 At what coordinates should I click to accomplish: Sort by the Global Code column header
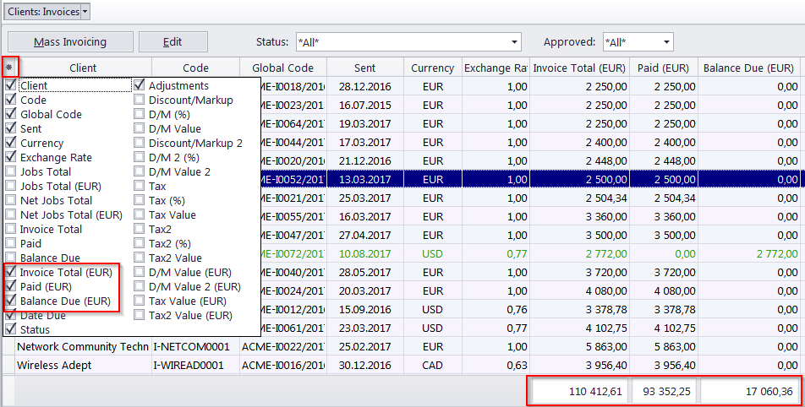(283, 68)
